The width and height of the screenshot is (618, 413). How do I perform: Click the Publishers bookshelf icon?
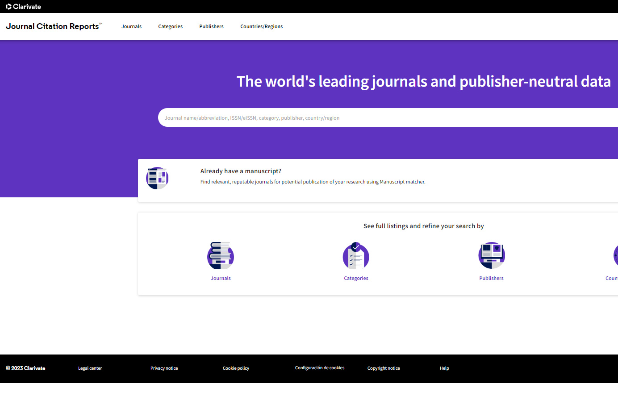491,255
